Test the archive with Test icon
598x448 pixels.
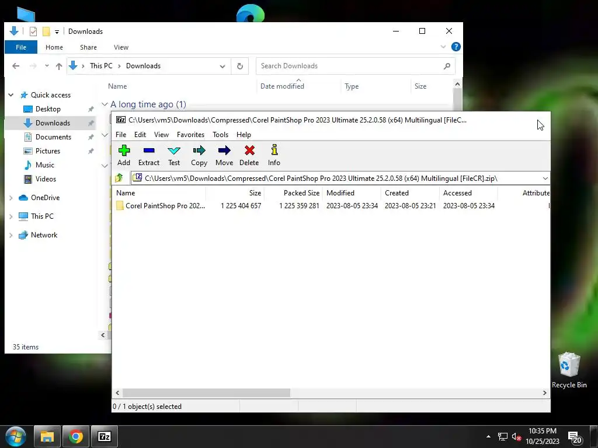tap(174, 155)
